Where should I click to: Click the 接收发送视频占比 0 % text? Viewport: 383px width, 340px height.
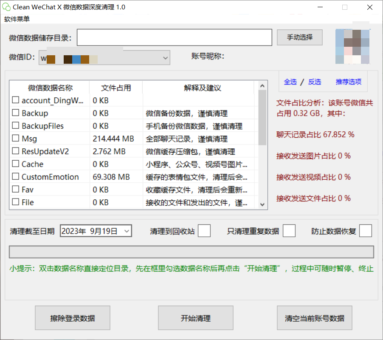click(314, 177)
